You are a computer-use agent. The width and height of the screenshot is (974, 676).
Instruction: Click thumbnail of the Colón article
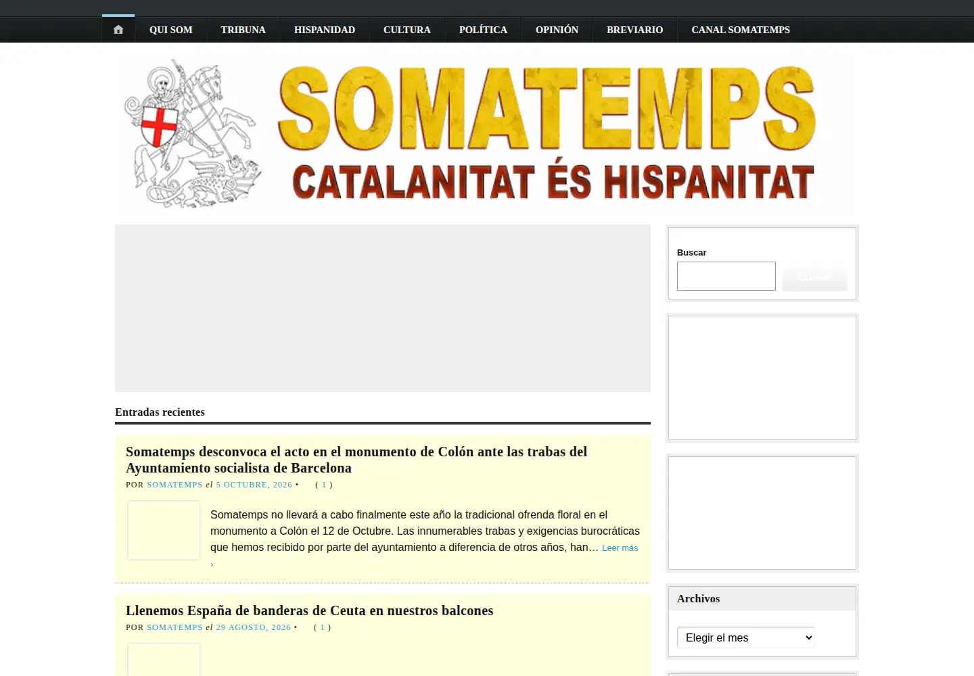[164, 530]
